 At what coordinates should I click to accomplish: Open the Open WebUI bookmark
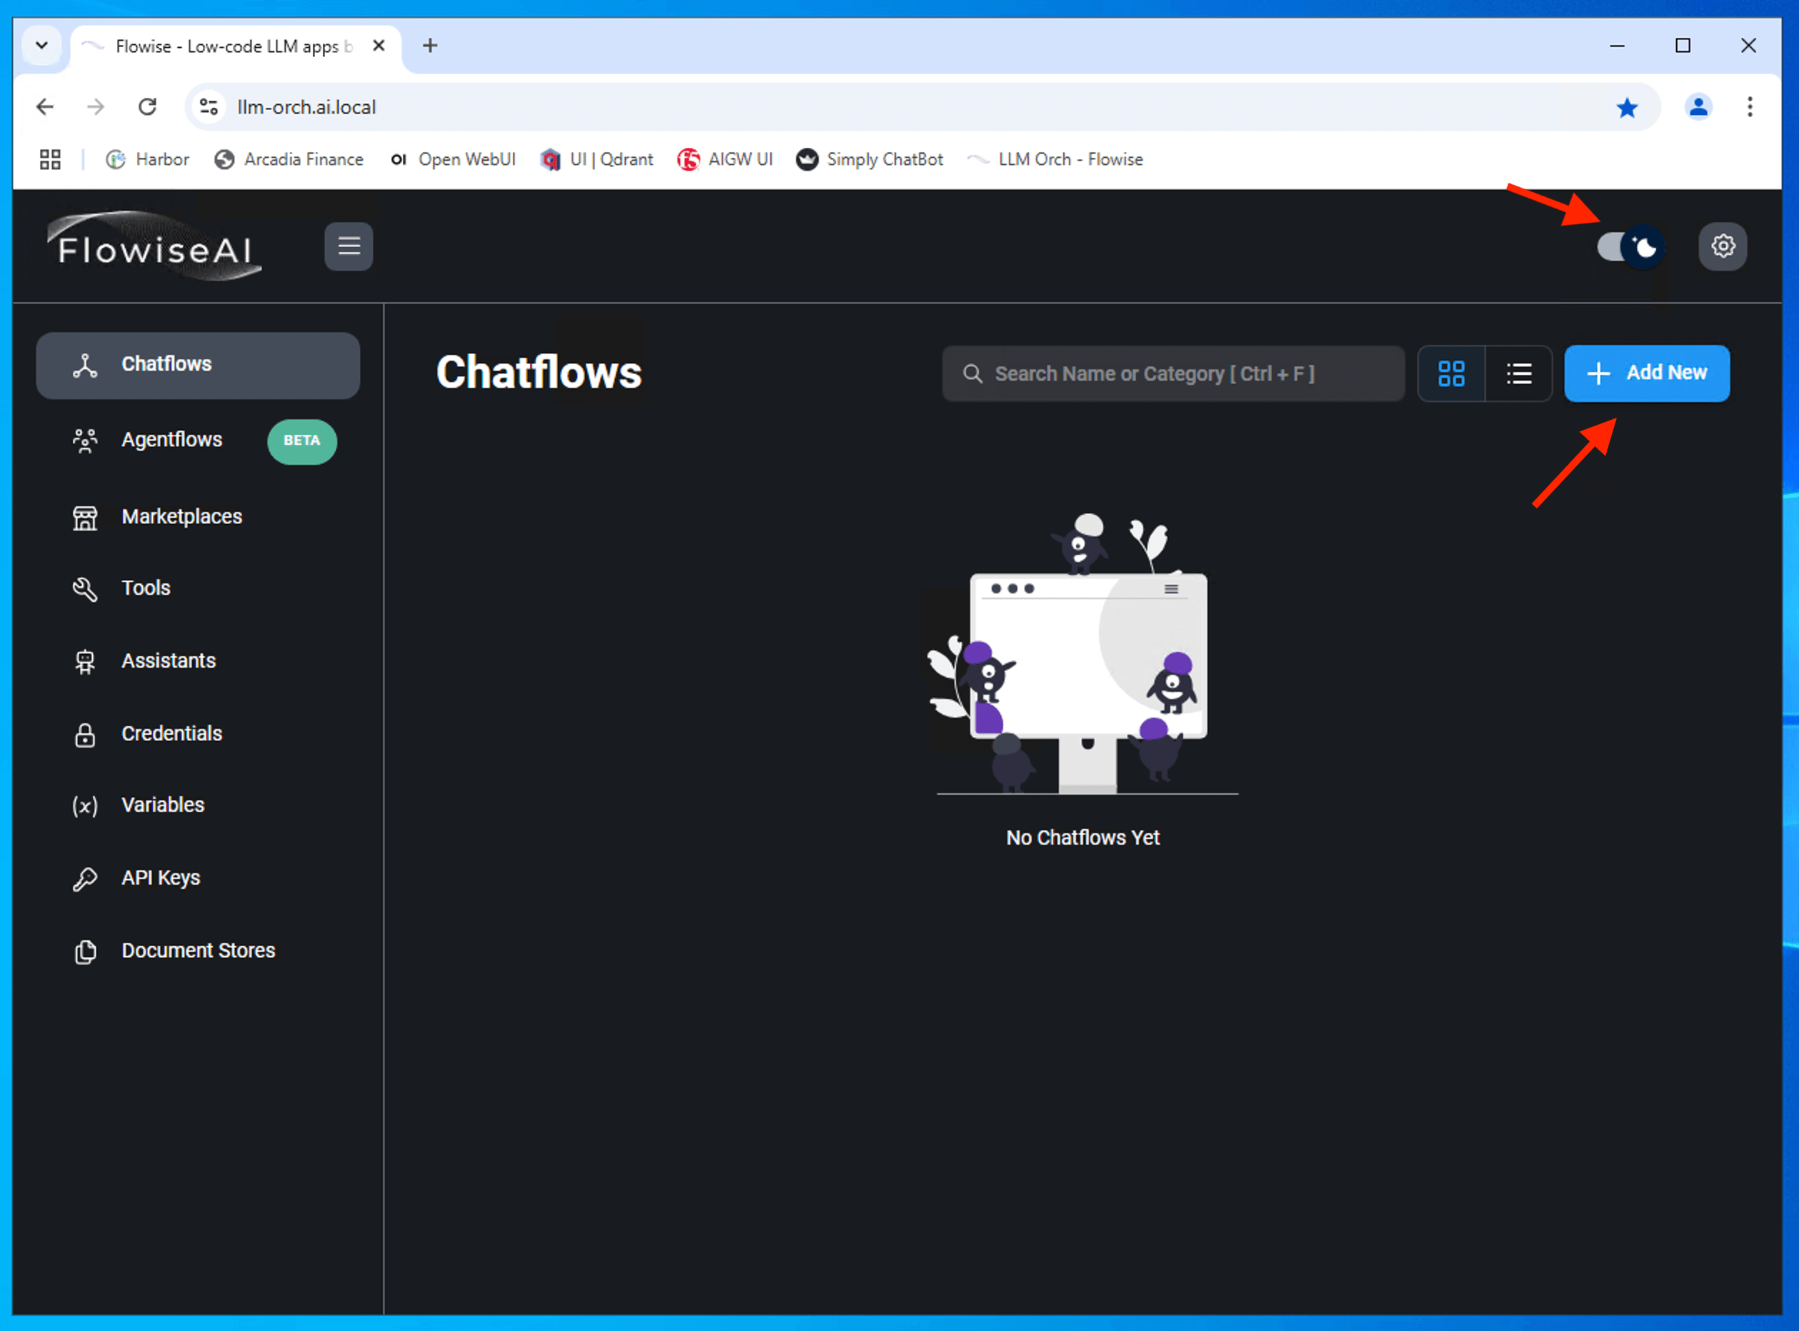453,159
